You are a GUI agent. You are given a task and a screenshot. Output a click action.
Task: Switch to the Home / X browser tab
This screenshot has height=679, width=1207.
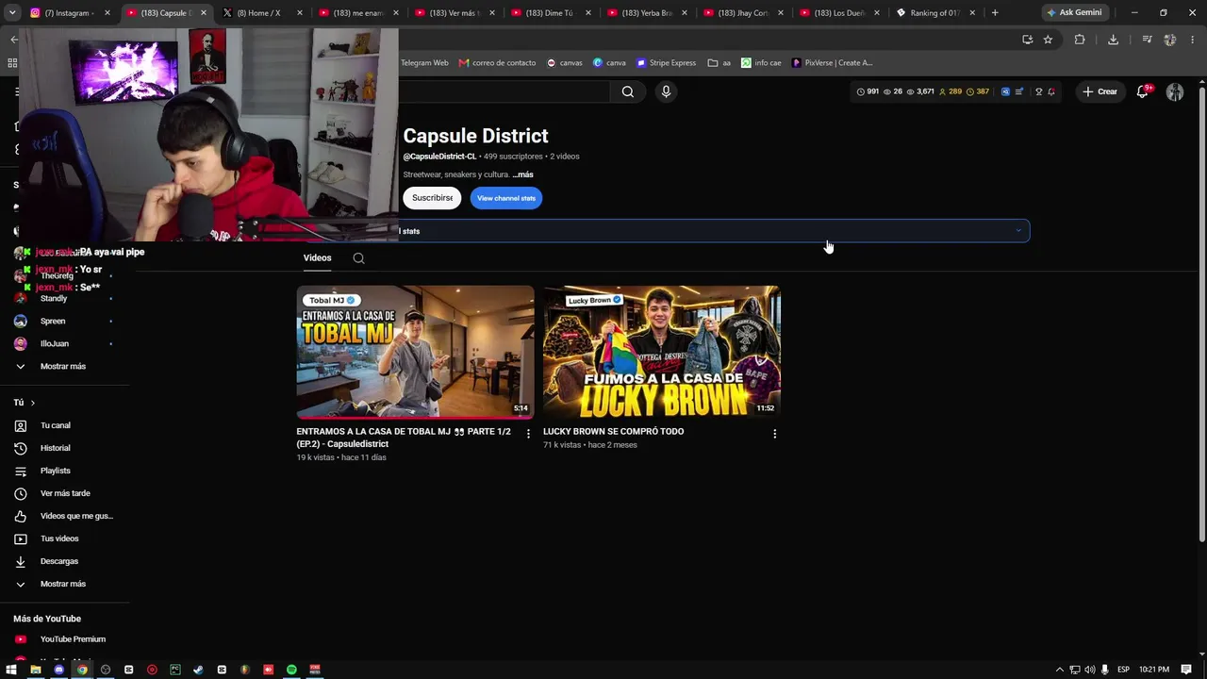point(261,13)
